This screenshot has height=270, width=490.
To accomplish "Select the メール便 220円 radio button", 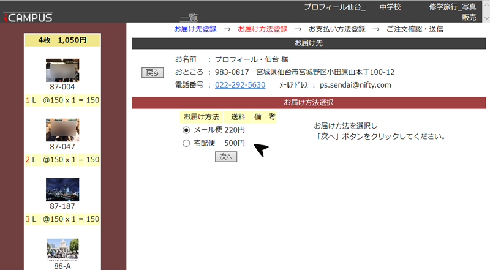I will tap(186, 130).
